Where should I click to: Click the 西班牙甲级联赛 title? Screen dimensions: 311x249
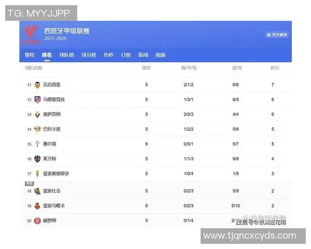67,31
